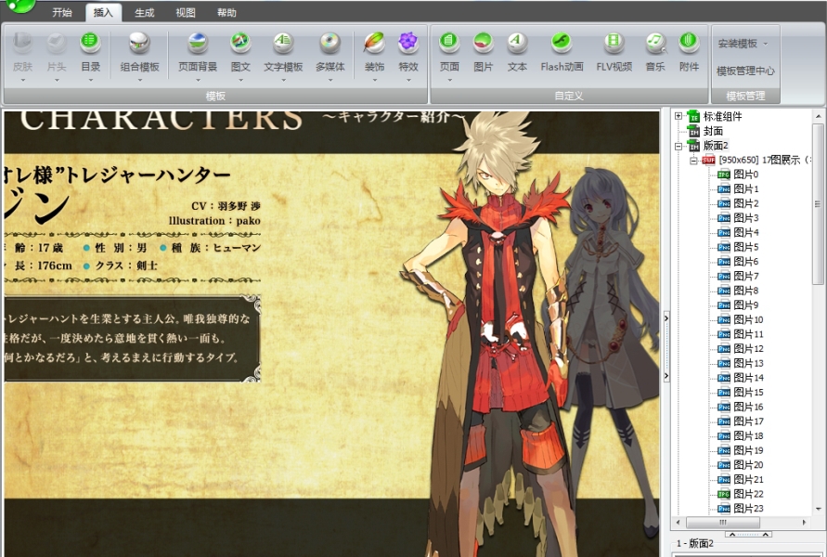
Task: Select the 组合模板 combined template icon
Action: 139,43
